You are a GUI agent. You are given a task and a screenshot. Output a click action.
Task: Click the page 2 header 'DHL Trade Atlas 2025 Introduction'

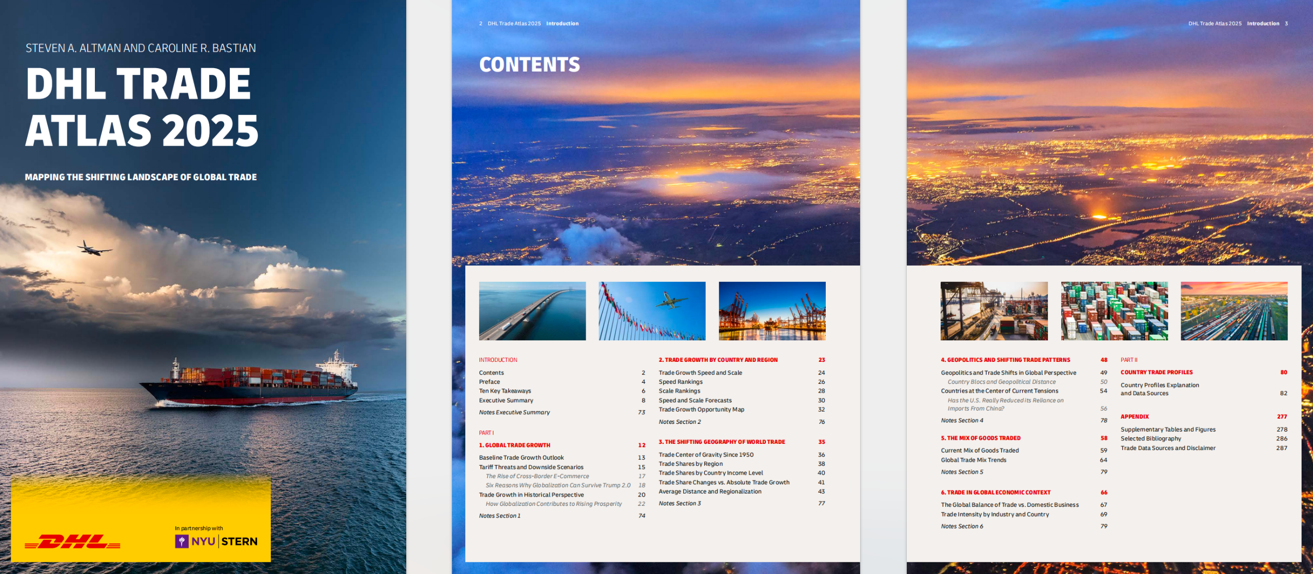(x=529, y=24)
